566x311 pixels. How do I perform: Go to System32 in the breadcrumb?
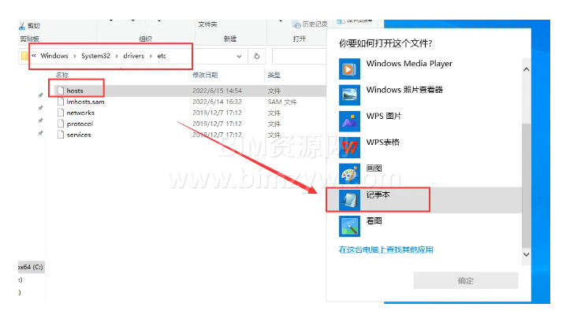click(95, 56)
